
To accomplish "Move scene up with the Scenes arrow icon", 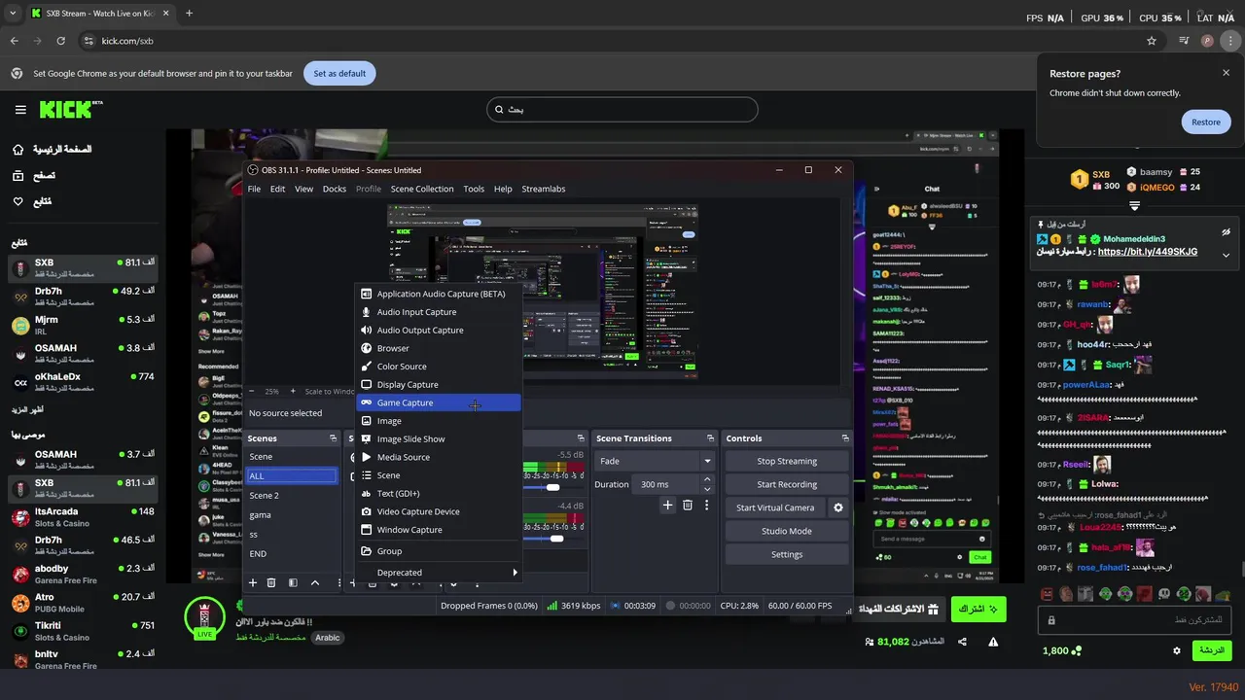I will [x=315, y=583].
